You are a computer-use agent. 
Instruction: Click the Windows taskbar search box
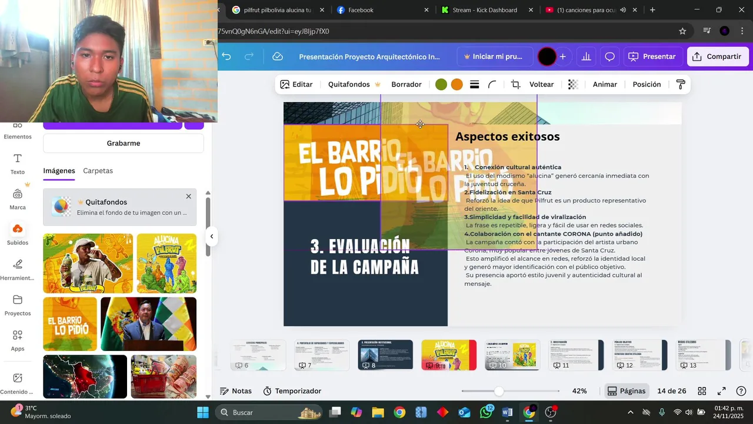coord(268,412)
